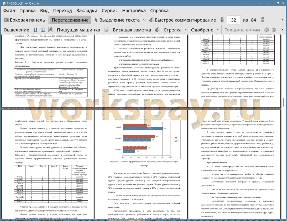Click the total pages label 84
Screen dimensions: 287x221
(x=253, y=20)
